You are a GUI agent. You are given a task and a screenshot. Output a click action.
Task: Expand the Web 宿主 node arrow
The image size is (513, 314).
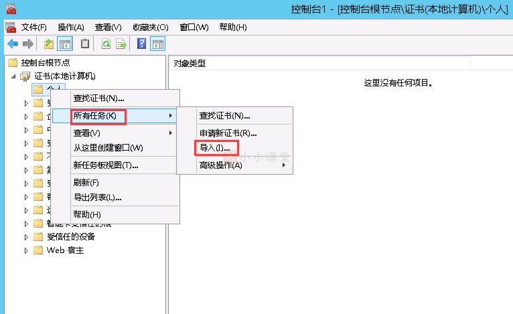(x=26, y=250)
